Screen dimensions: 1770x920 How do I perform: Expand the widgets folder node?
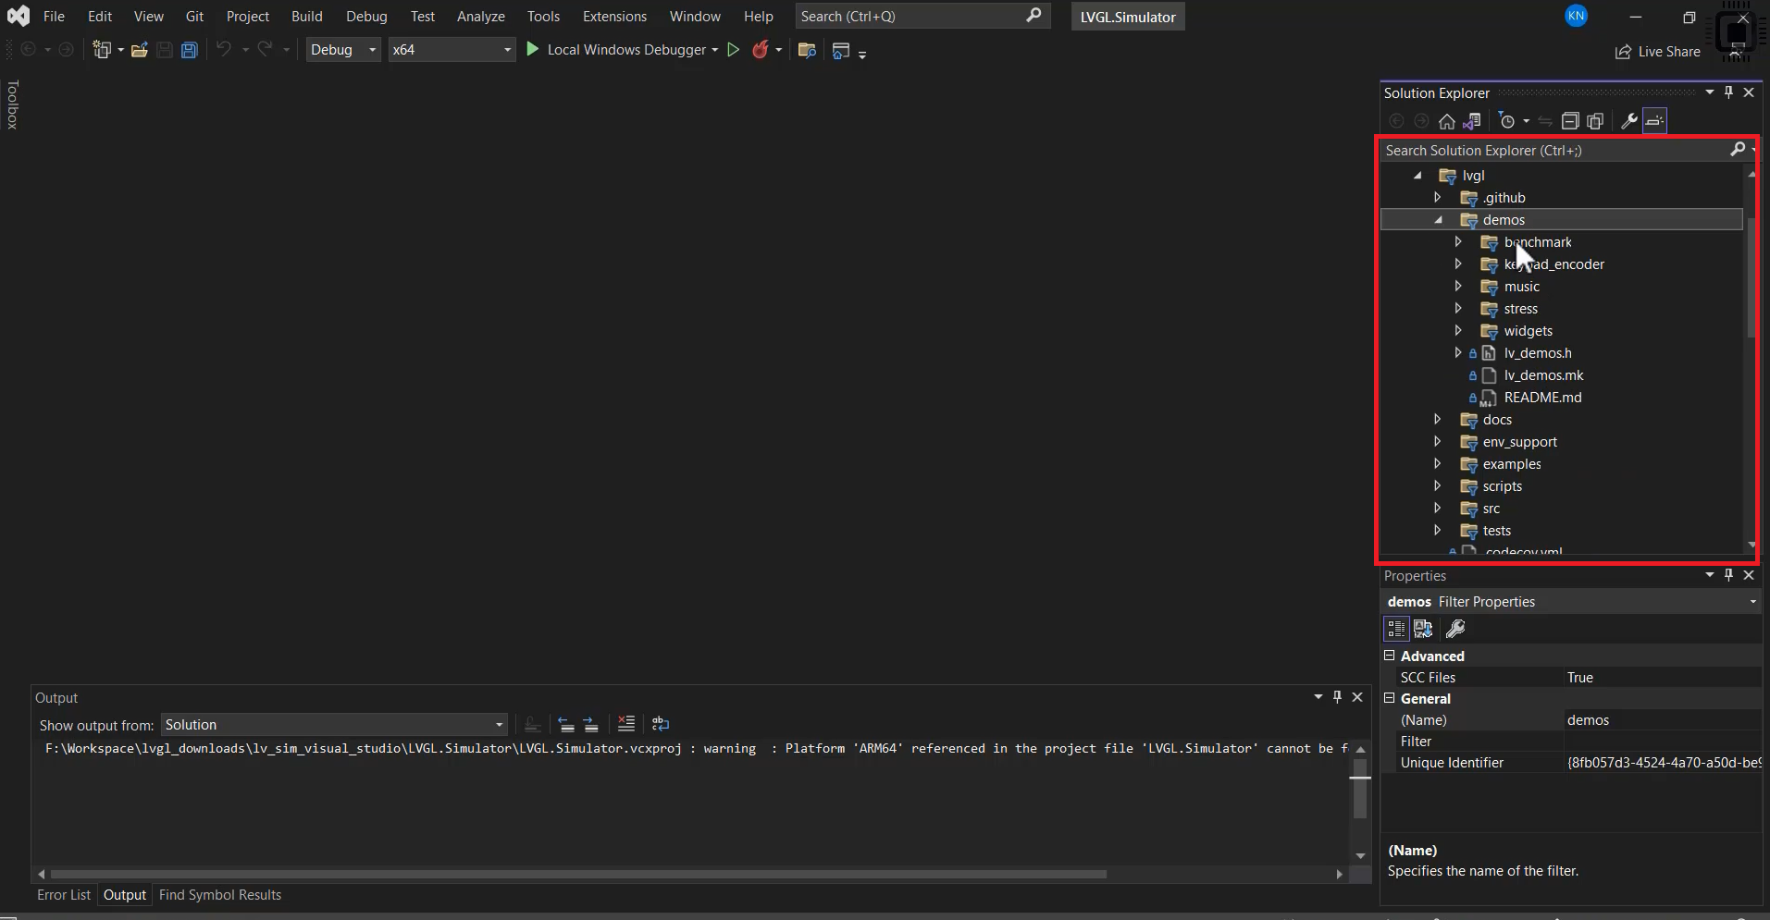click(x=1458, y=330)
